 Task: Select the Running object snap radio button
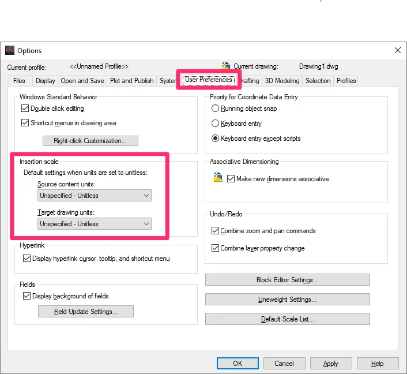pyautogui.click(x=216, y=109)
